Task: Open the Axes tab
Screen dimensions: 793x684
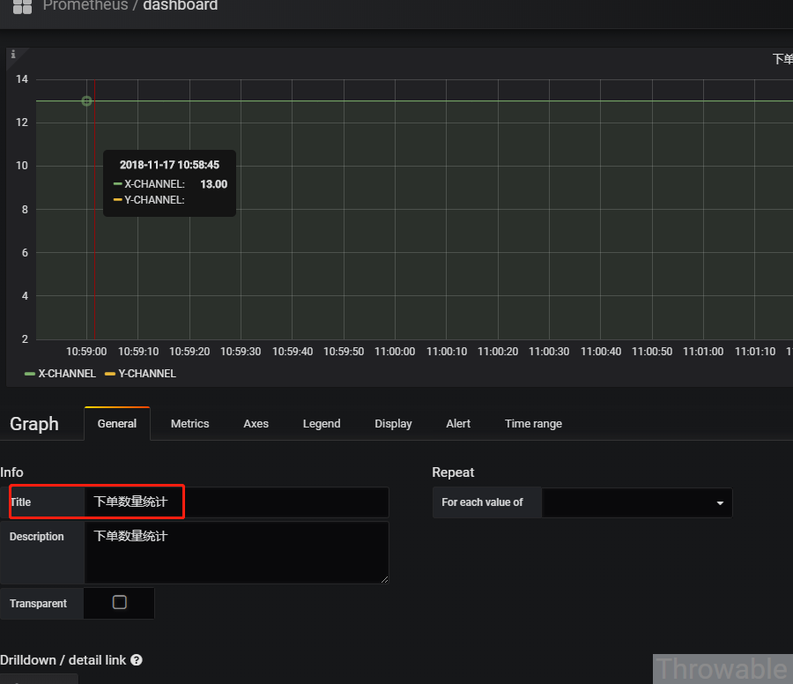Action: point(256,424)
